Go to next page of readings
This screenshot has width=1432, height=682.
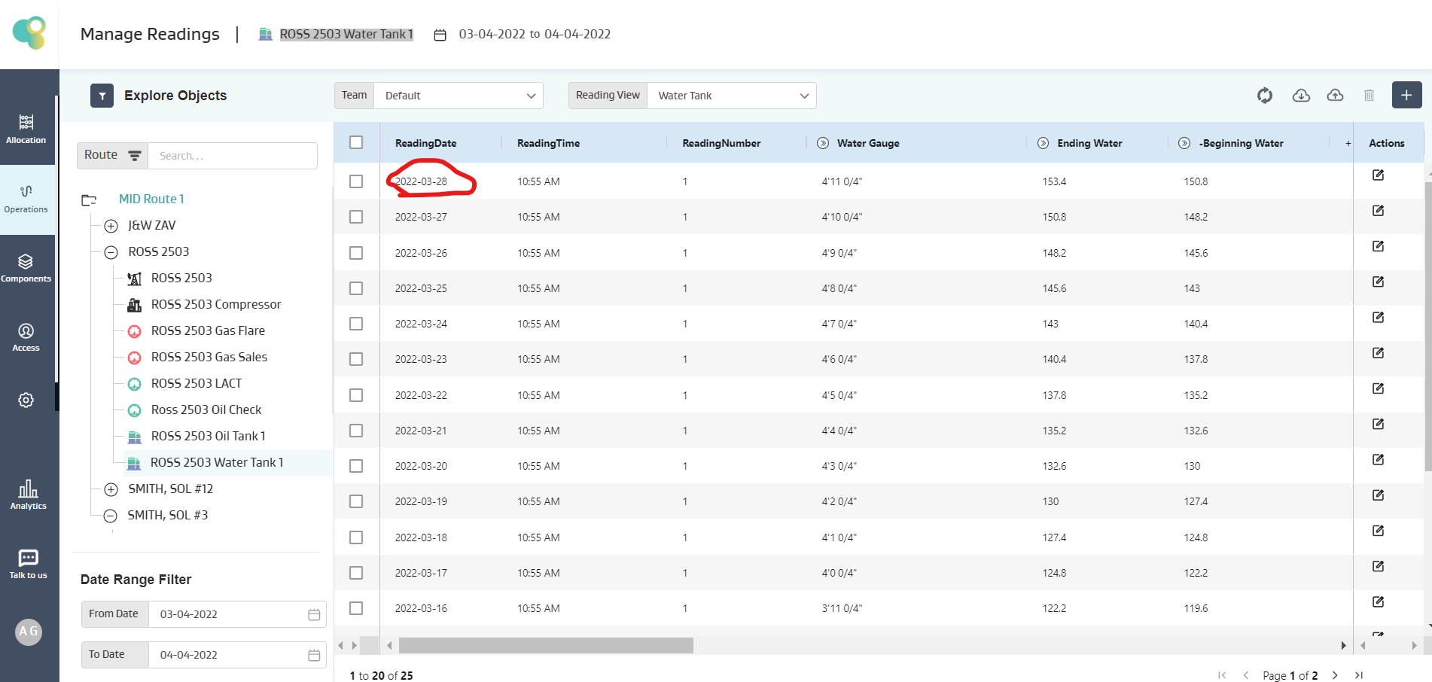point(1335,675)
